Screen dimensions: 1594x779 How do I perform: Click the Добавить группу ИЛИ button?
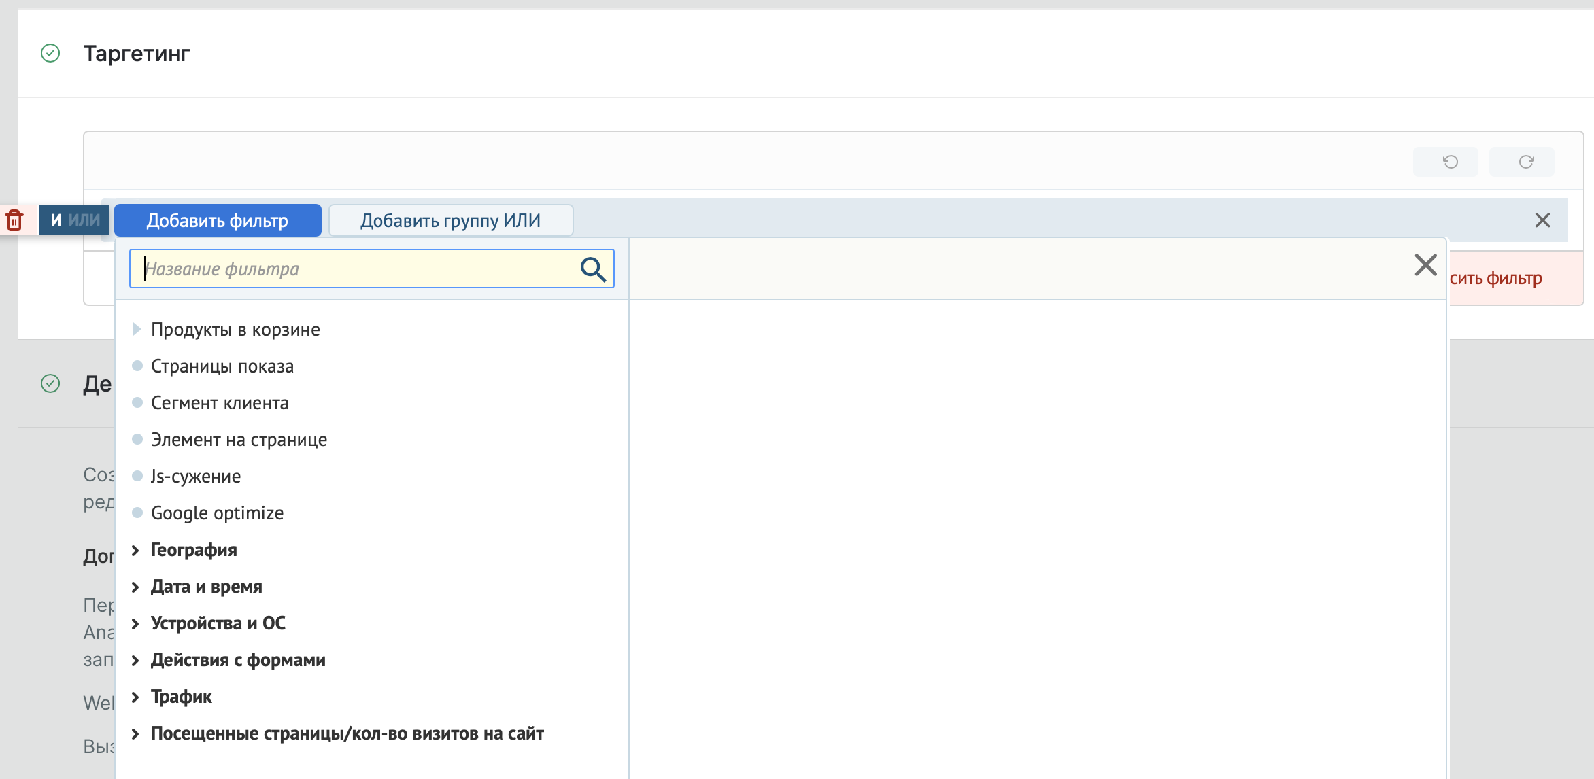pos(451,220)
